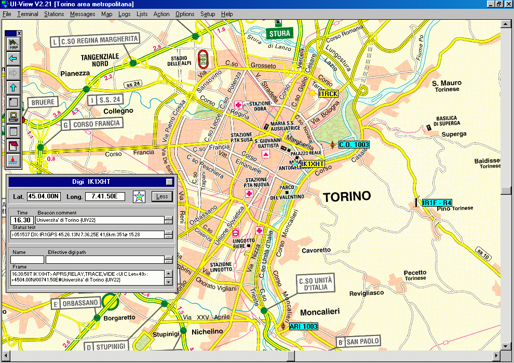
Task: Open the MAP selection toolbar button
Action: pos(13,44)
